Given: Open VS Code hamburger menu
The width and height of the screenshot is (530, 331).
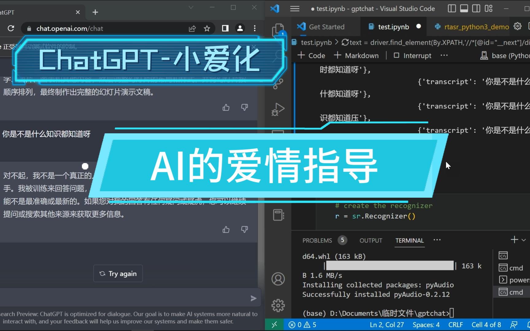Looking at the screenshot, I should [295, 9].
